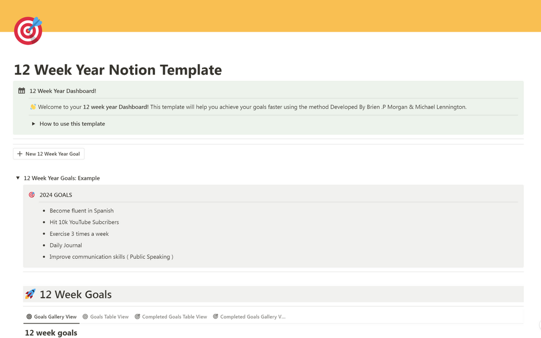The image size is (541, 338).
Task: Click the rocket icon beside 12 Week Goals
Action: click(31, 294)
